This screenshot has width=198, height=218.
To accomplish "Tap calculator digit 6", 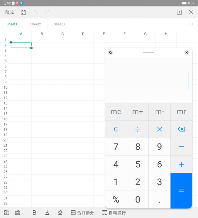I will (160, 164).
